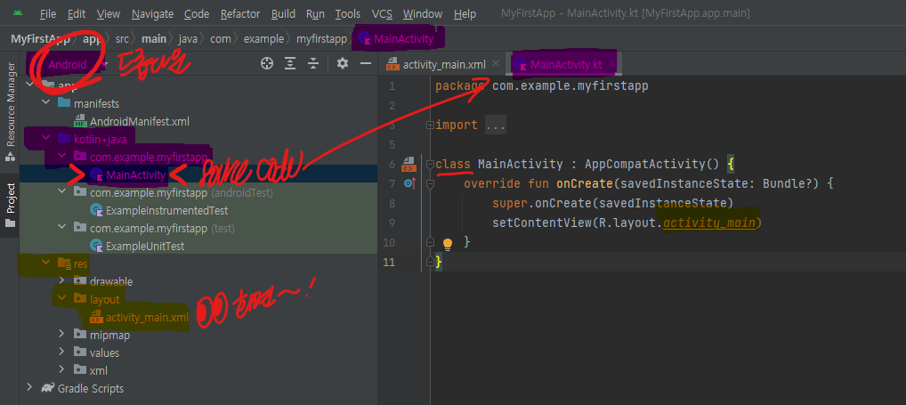Collapse the com.example.myfirstapp (test) package
Viewport: 906px width, 405px height.
(61, 228)
